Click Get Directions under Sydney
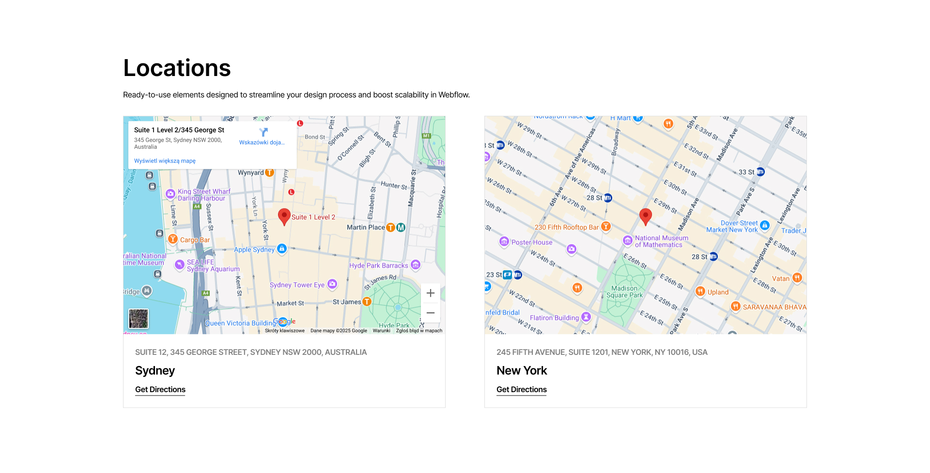The image size is (930, 473). 160,390
